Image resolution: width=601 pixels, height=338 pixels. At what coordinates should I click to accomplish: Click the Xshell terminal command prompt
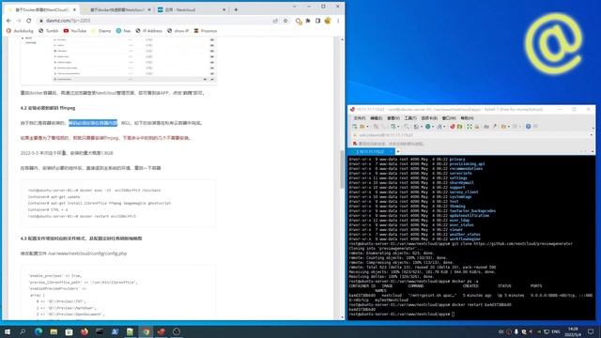click(401, 315)
